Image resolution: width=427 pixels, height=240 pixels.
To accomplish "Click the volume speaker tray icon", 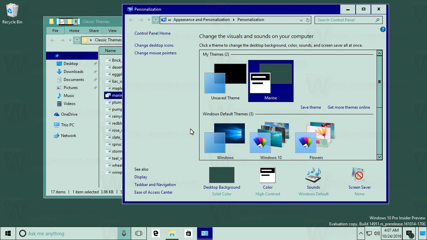I will point(377,233).
